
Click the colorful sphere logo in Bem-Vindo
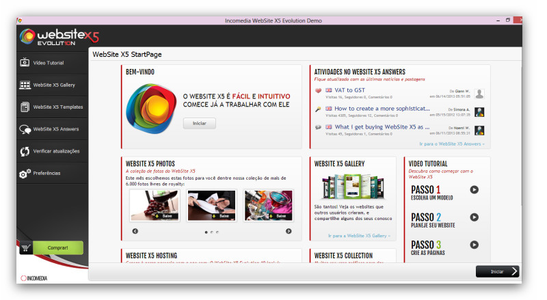pyautogui.click(x=151, y=109)
